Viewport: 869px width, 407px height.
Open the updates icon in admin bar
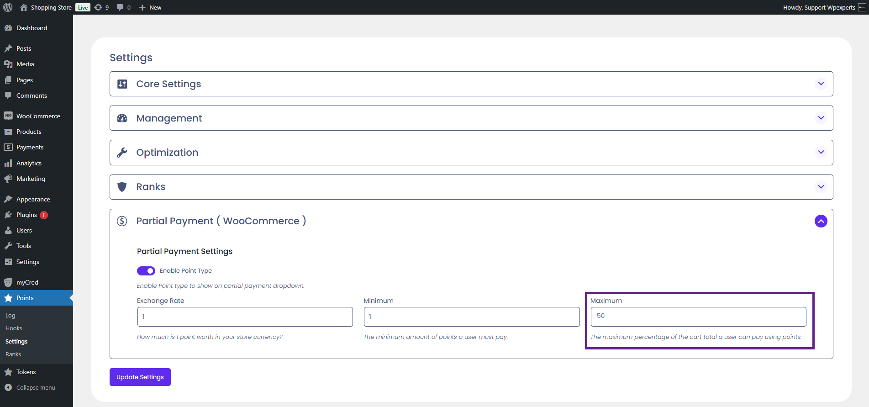[98, 7]
